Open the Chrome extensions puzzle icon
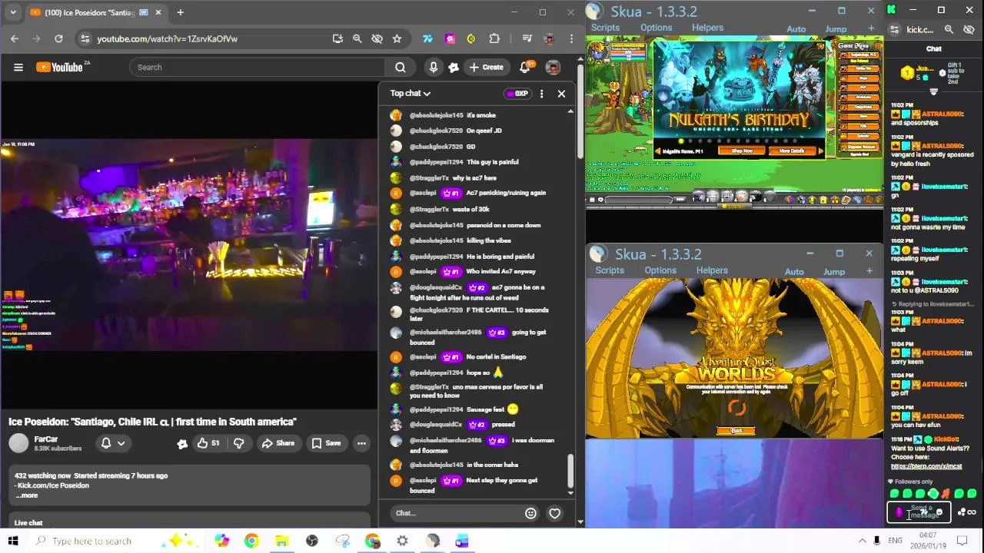The height and width of the screenshot is (553, 984). click(494, 38)
